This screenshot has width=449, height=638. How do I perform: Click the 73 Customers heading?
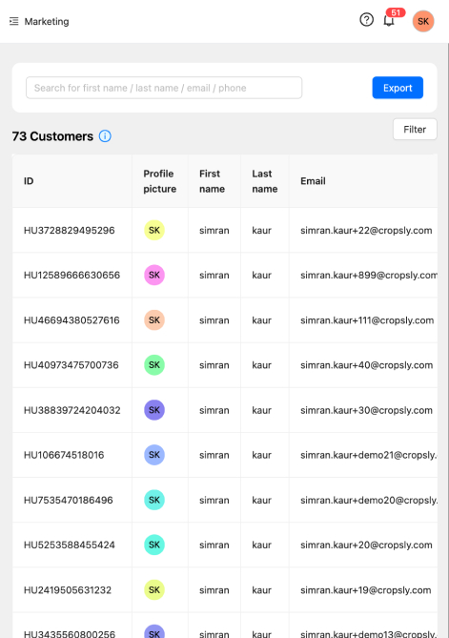pyautogui.click(x=52, y=136)
